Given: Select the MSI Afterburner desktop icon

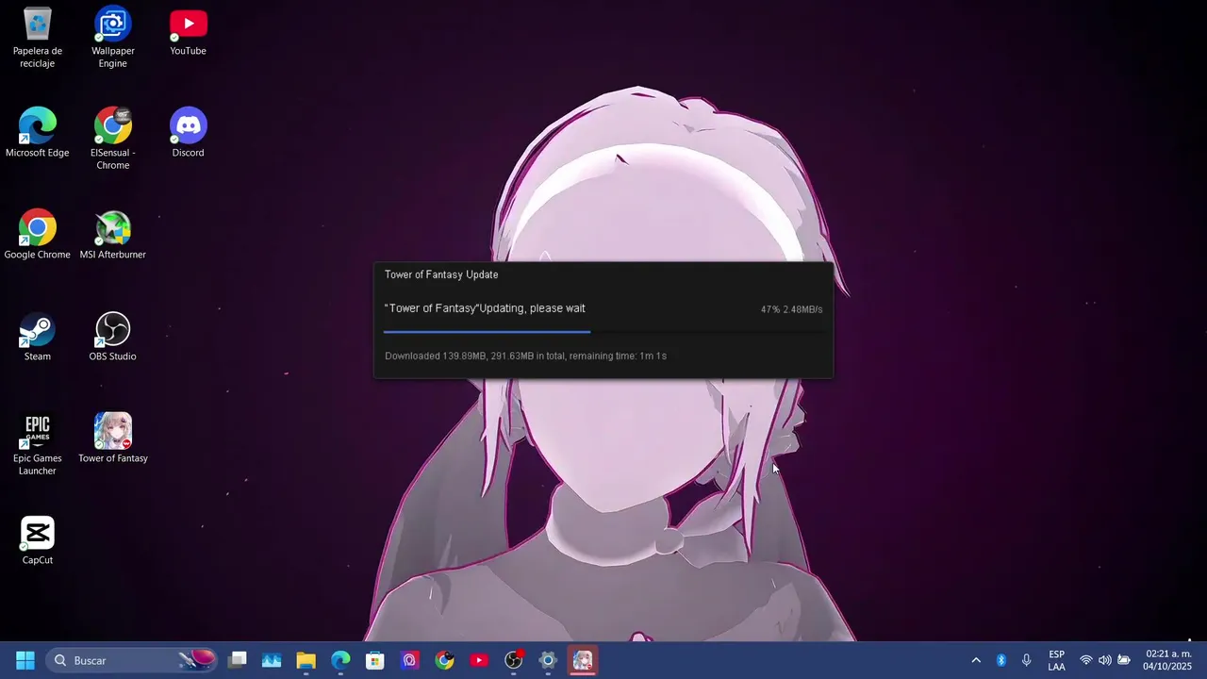Looking at the screenshot, I should click(112, 235).
